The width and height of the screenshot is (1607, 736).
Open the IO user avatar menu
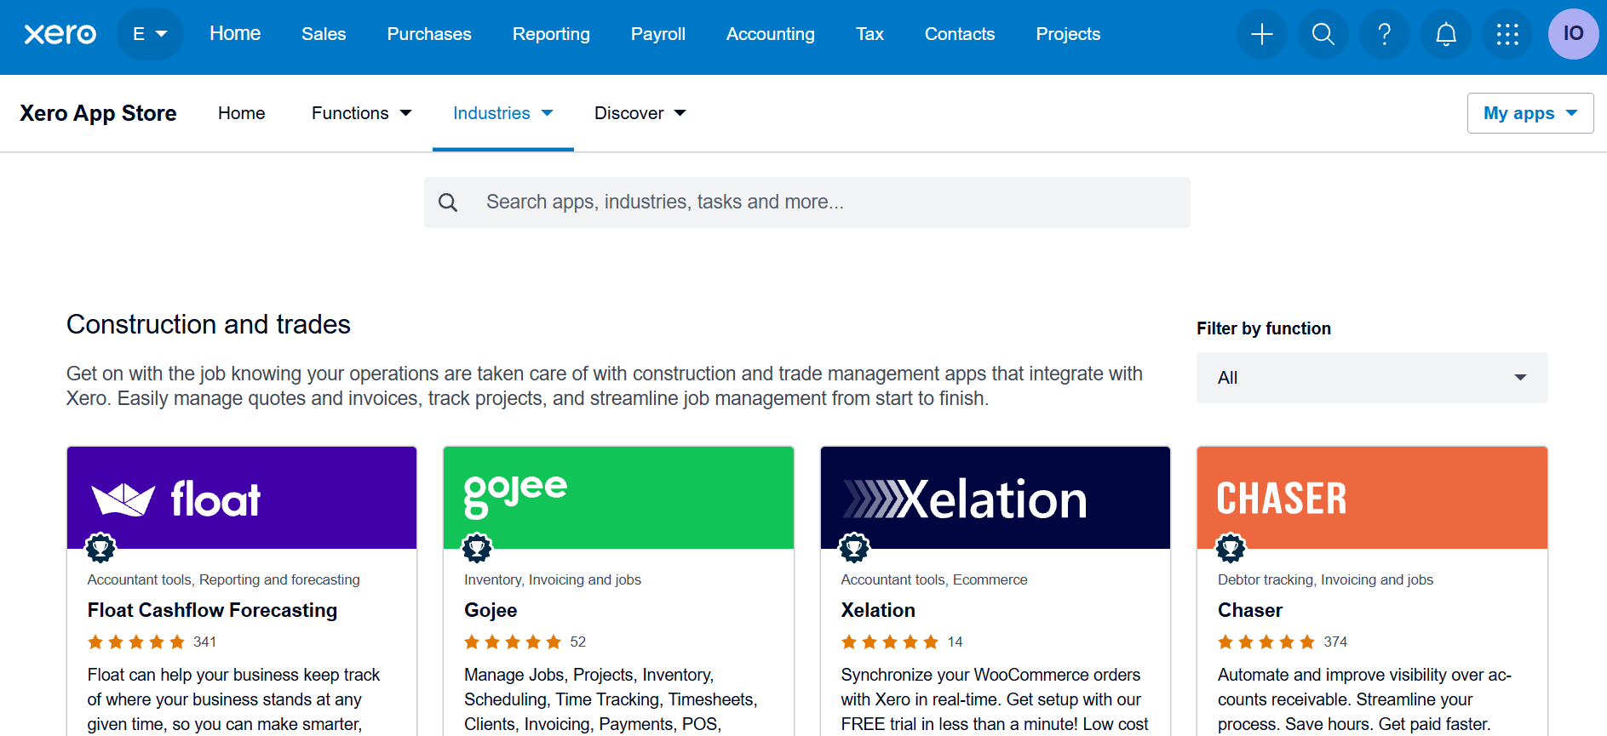(1573, 34)
